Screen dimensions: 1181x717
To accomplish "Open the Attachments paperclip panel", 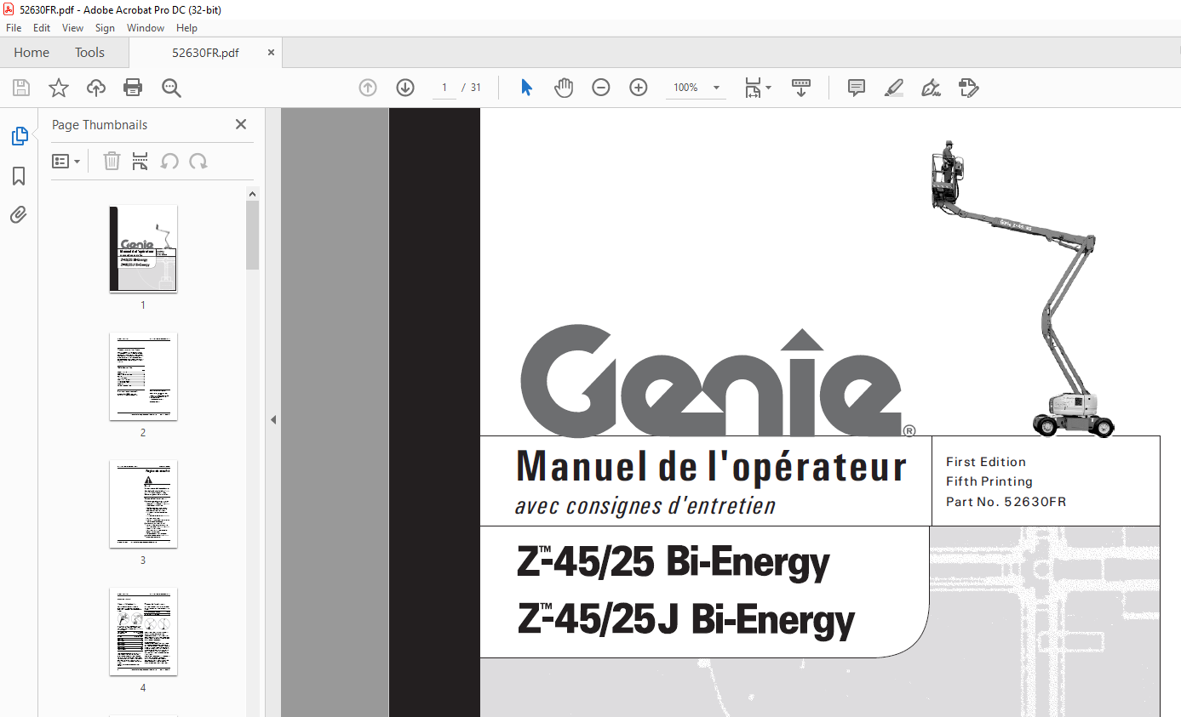I will coord(19,214).
